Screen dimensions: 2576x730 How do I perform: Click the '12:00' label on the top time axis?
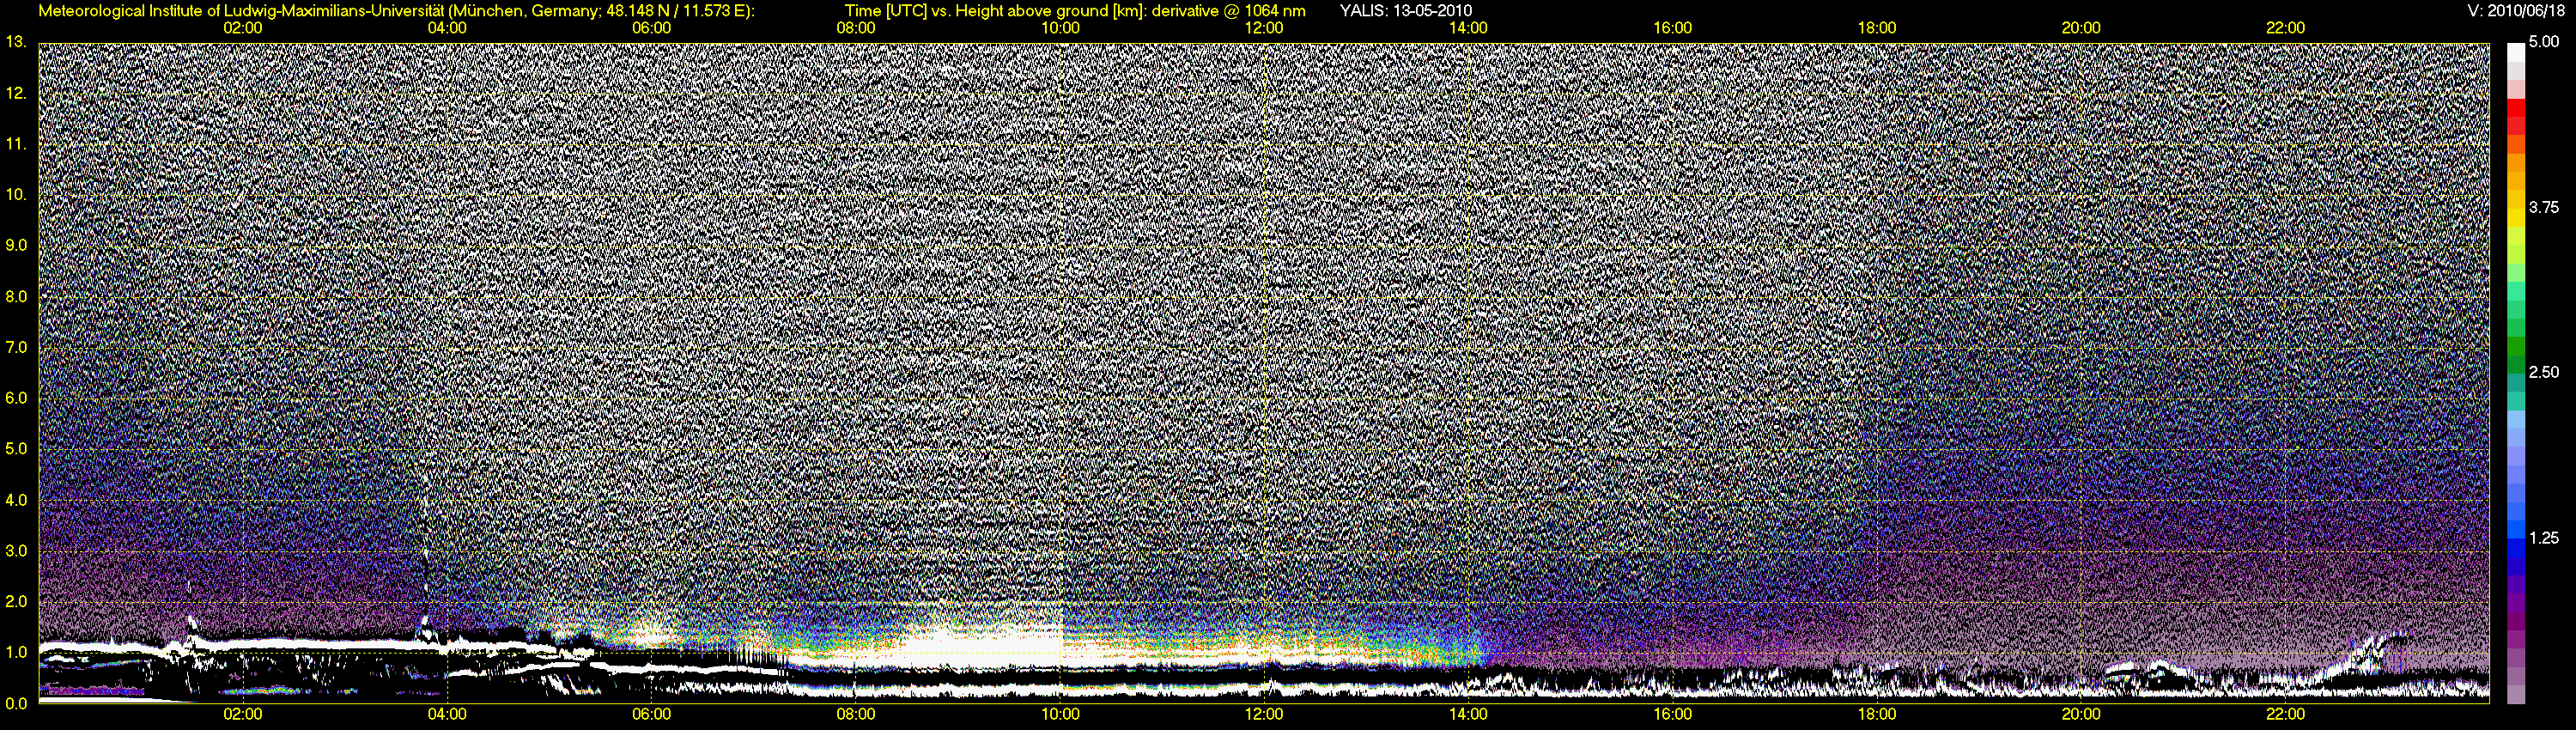[x=1264, y=28]
